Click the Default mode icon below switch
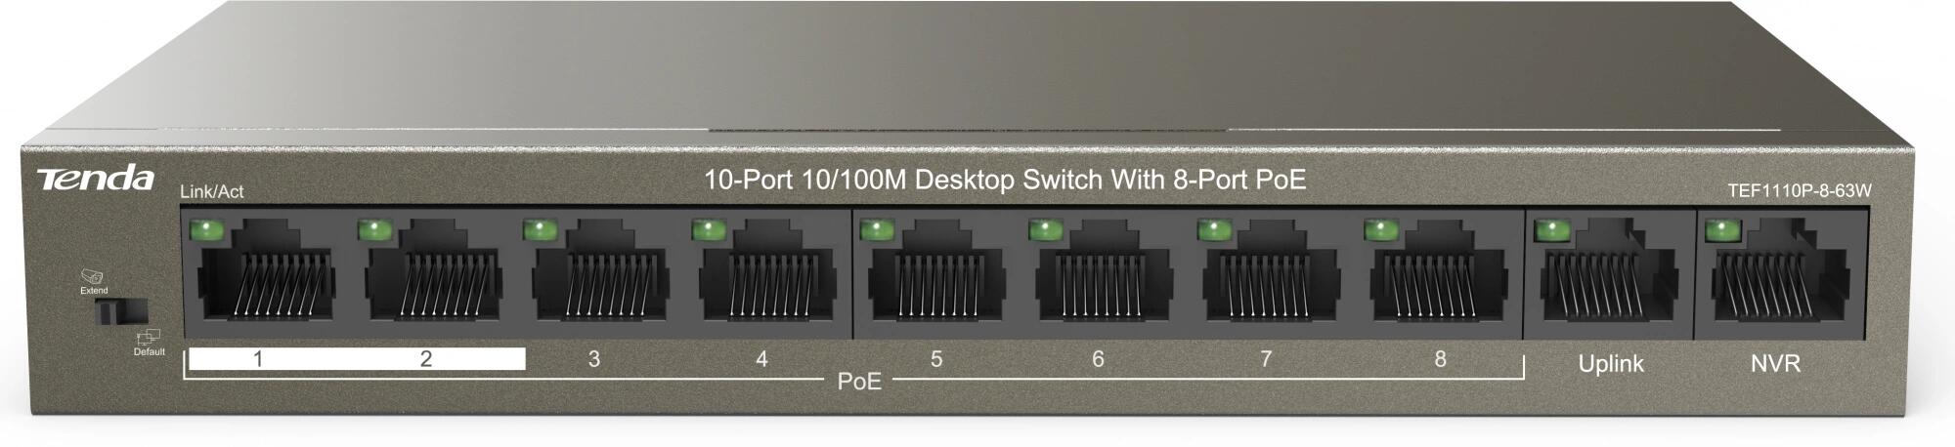The height and width of the screenshot is (447, 1955). [149, 339]
